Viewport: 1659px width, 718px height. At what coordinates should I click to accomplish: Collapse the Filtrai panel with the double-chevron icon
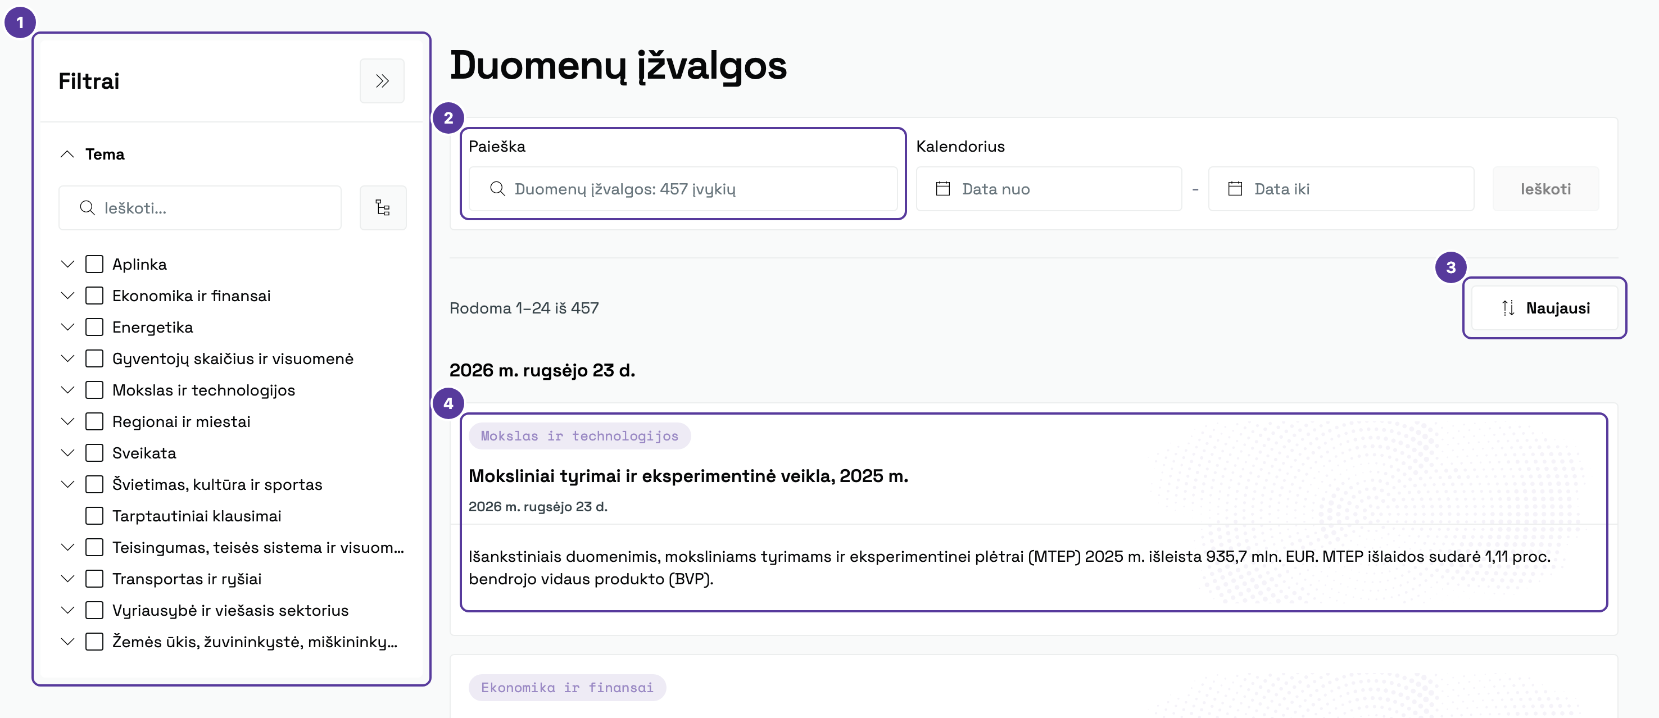(x=382, y=81)
